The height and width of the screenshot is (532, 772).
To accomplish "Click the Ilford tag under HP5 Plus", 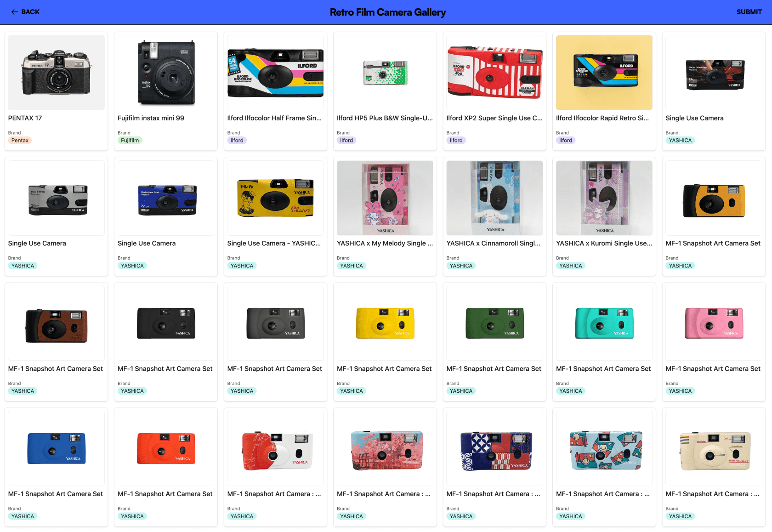I will tap(346, 141).
